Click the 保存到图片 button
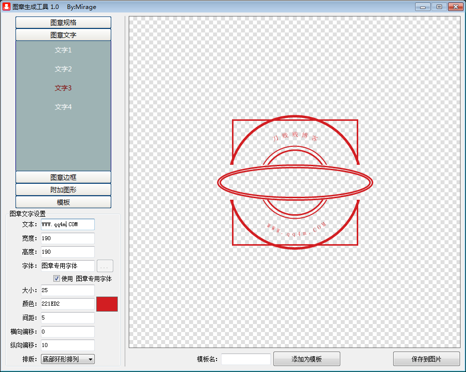Screen dimensions: 466x372 (x=427, y=359)
